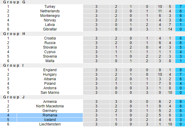
Task: Click the Group G header
Action: [x=14, y=2]
